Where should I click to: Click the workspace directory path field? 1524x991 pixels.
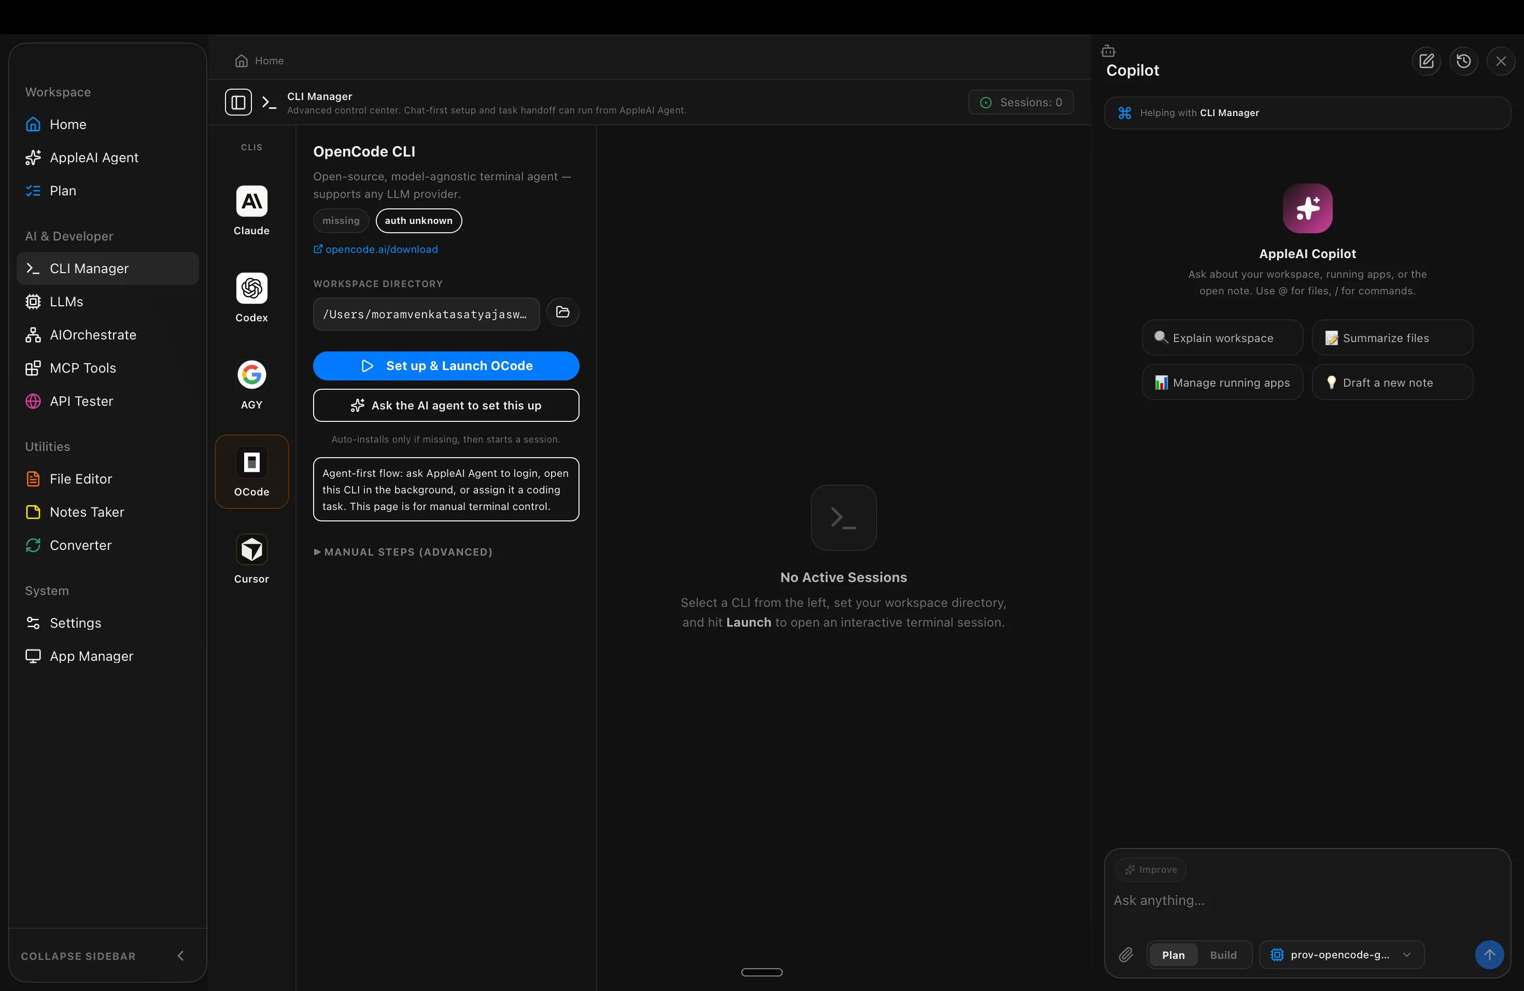(x=427, y=314)
